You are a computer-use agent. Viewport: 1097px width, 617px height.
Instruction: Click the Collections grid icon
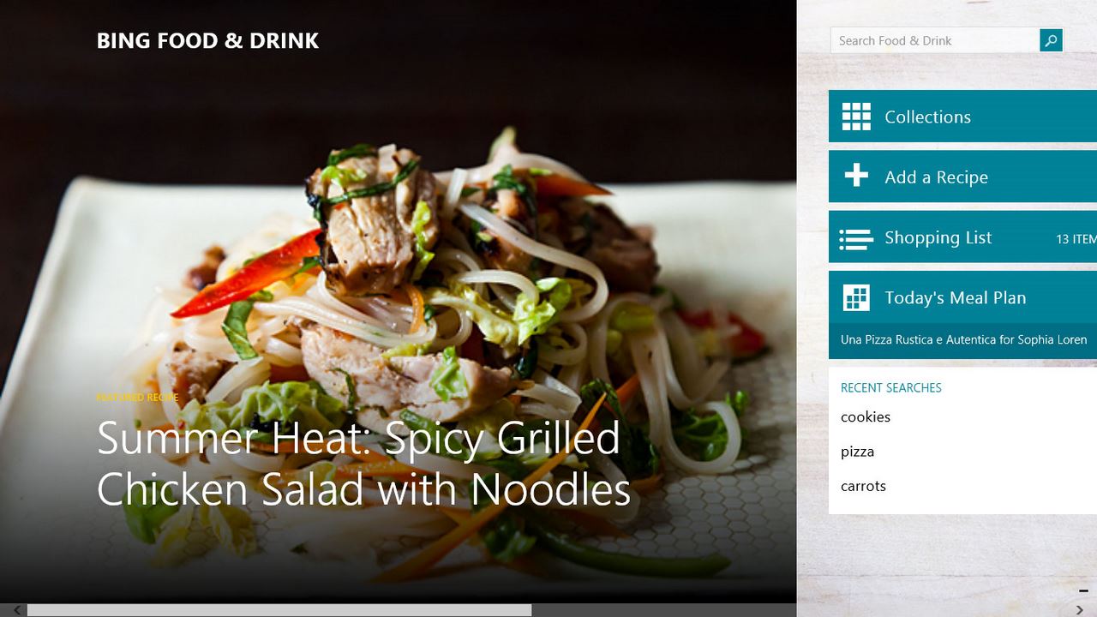point(856,117)
